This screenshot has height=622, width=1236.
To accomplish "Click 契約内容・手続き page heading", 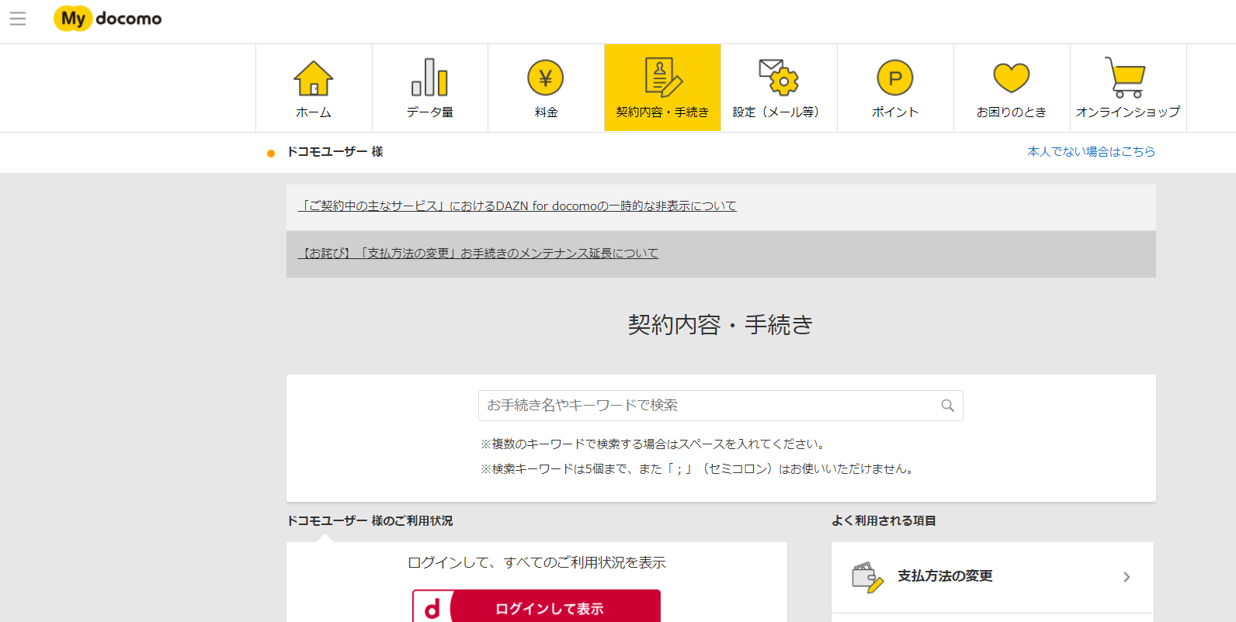I will point(720,325).
